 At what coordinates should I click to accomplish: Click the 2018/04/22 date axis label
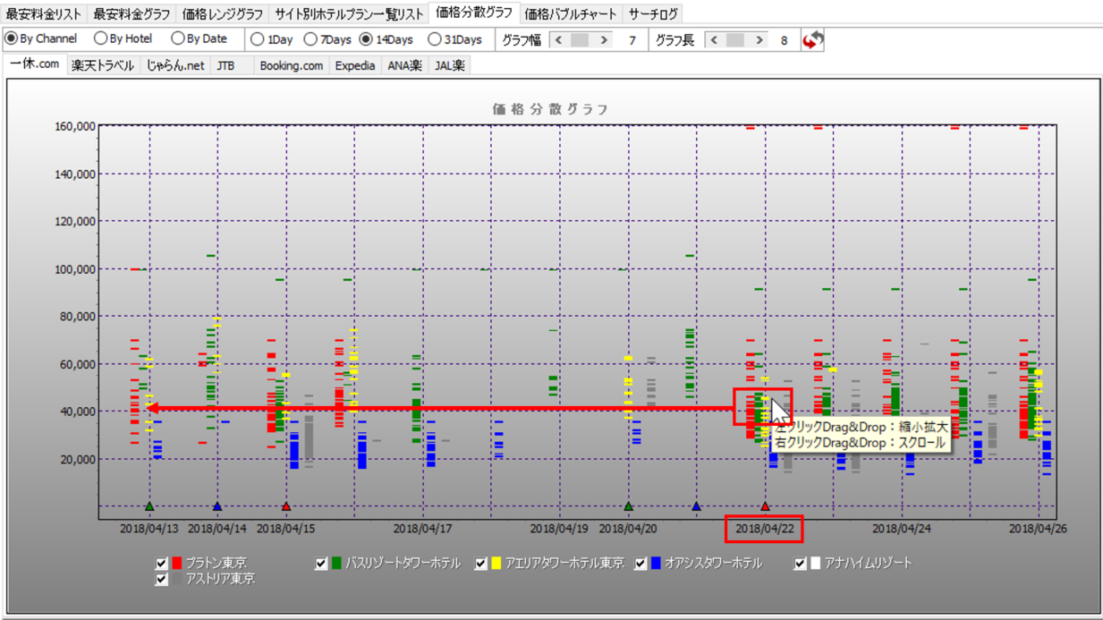click(x=764, y=529)
